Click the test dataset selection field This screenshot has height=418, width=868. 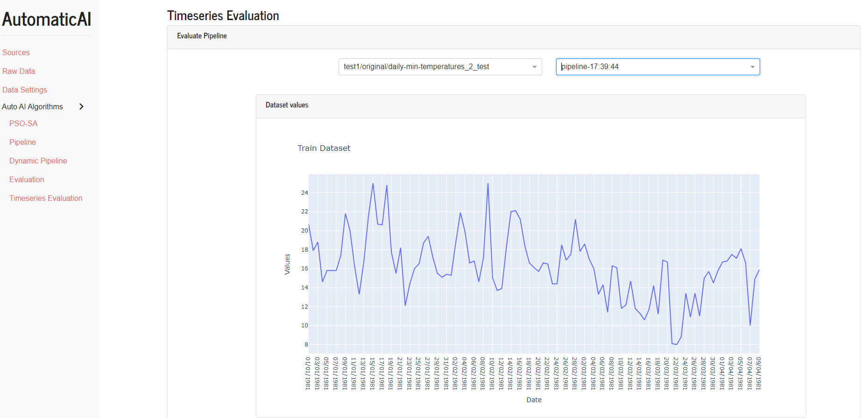[x=440, y=67]
